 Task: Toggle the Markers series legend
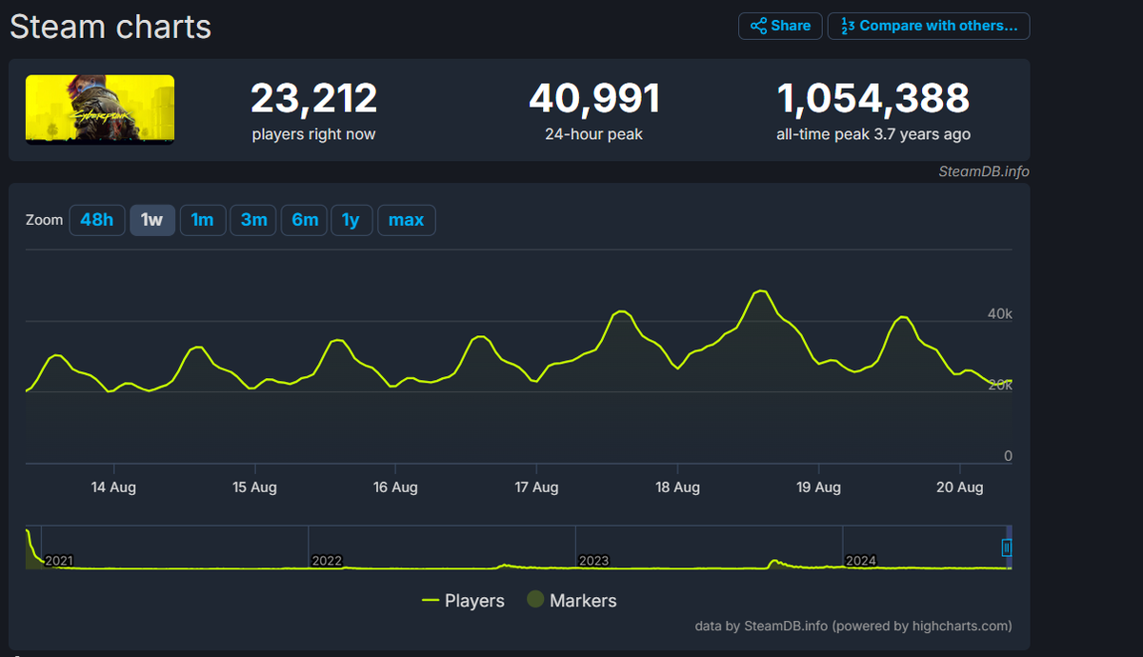pyautogui.click(x=571, y=601)
